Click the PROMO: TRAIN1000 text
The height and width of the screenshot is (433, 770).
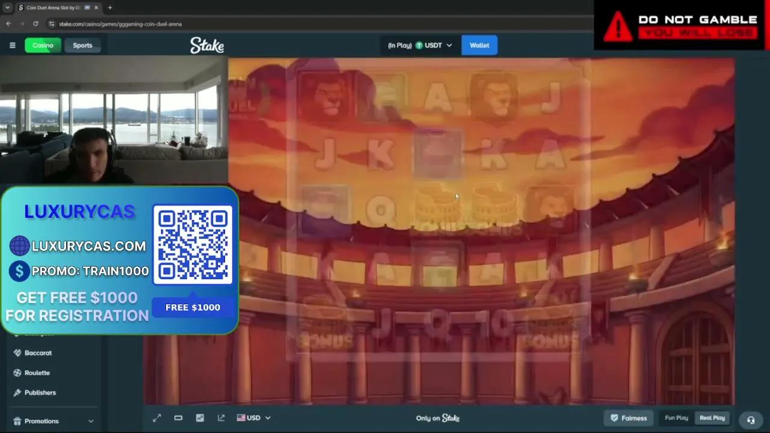(90, 271)
